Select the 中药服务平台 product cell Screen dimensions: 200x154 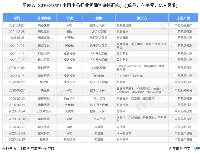pyautogui.click(x=183, y=90)
